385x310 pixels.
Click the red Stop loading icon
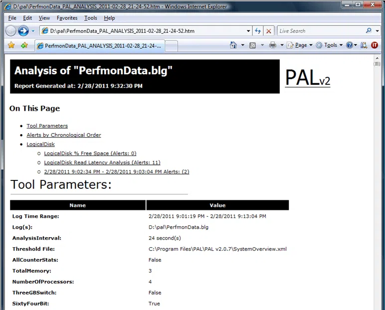click(x=269, y=31)
